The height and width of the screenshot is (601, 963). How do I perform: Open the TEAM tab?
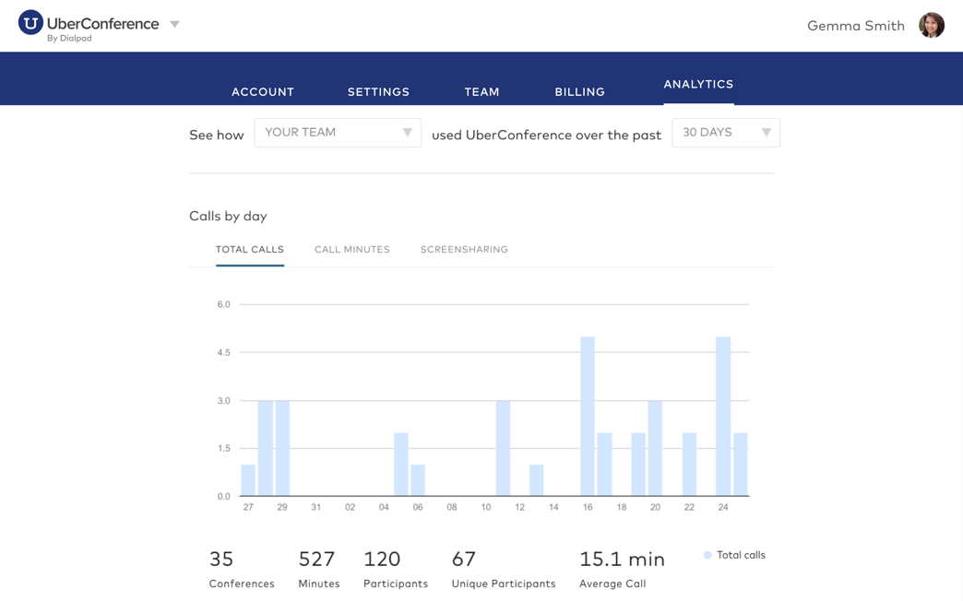tap(481, 92)
